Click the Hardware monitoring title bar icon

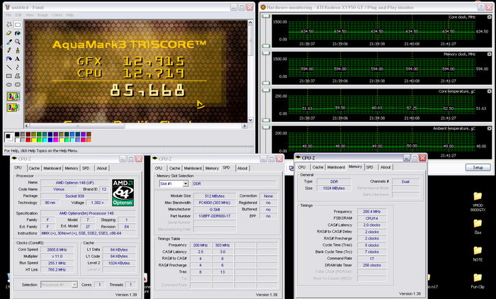coord(263,7)
